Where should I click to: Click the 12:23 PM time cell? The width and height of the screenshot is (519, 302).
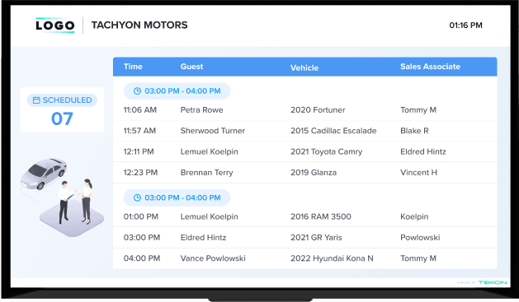(x=140, y=173)
